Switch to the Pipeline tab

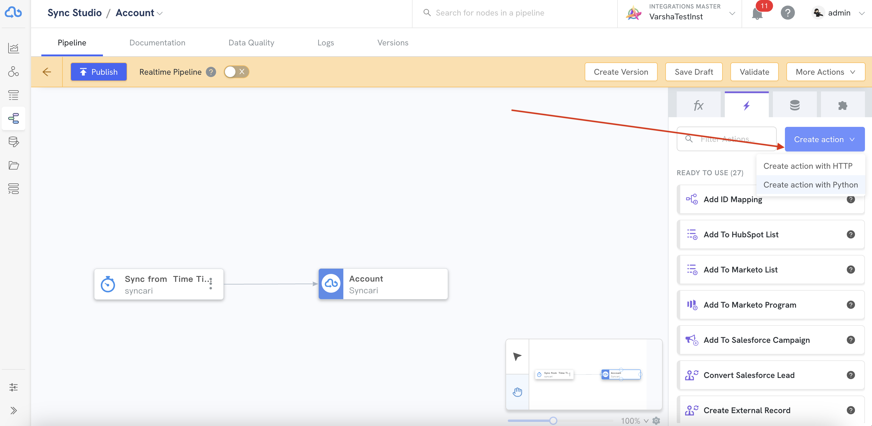72,43
